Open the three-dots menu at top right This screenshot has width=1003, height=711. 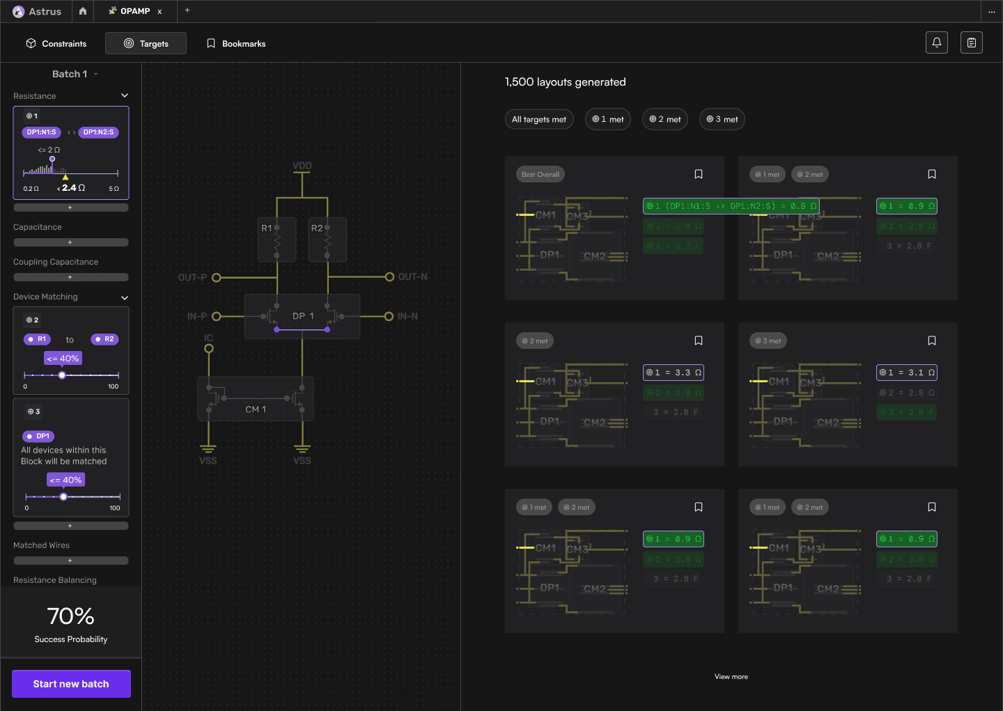coord(991,12)
